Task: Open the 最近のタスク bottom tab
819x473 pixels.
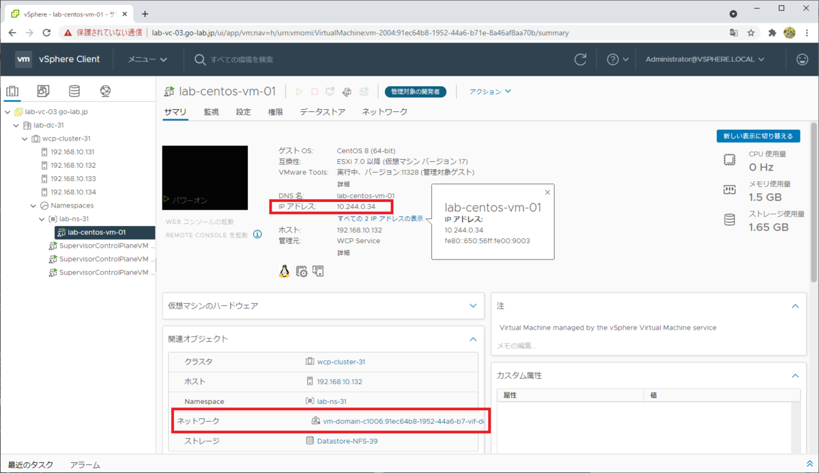Action: pos(31,465)
